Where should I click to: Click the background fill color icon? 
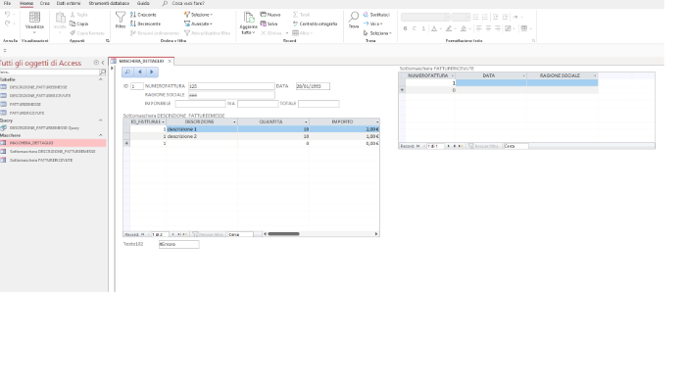pos(464,28)
